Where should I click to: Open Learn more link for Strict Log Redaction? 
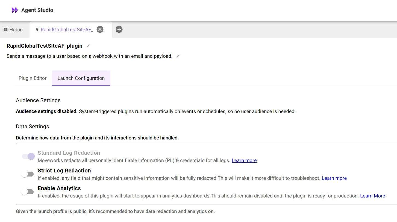pos(334,178)
